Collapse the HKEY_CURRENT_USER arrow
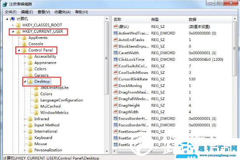 click(13, 31)
